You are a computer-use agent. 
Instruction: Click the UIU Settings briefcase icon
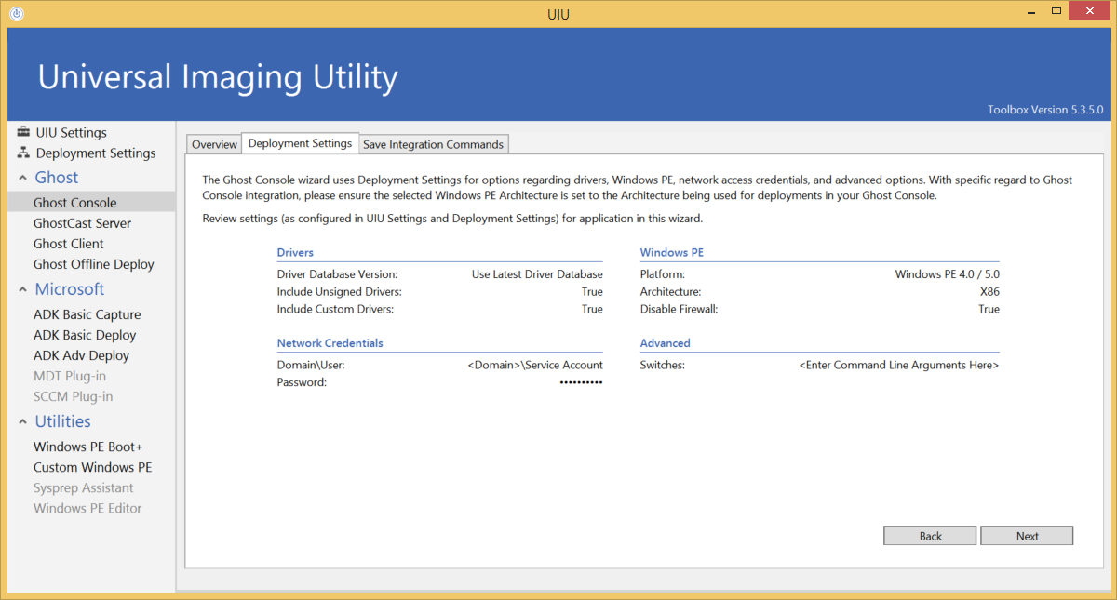click(23, 132)
